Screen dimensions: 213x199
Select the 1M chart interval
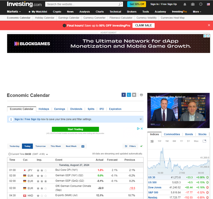pyautogui.click(x=167, y=141)
